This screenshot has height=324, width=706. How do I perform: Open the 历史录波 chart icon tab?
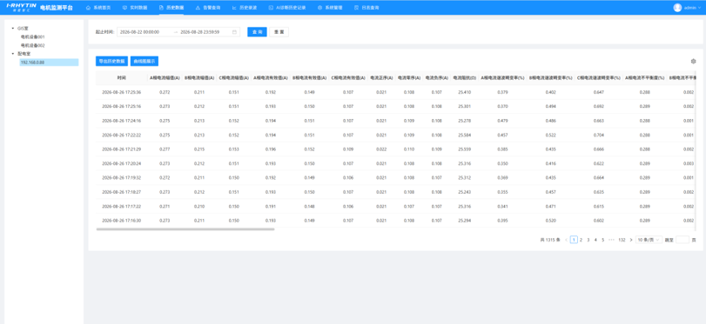(x=245, y=8)
